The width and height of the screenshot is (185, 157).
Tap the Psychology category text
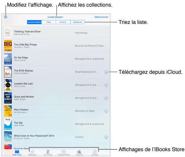[x=81, y=33]
